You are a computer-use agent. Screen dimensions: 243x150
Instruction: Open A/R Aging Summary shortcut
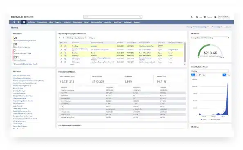tap(19, 121)
